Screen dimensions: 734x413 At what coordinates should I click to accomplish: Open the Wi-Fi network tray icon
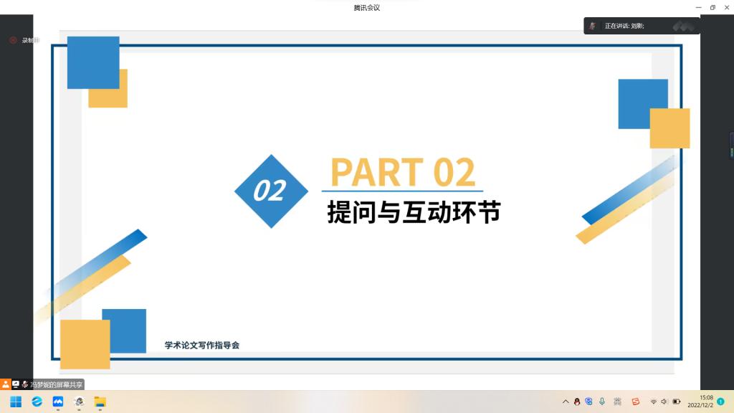tap(653, 402)
